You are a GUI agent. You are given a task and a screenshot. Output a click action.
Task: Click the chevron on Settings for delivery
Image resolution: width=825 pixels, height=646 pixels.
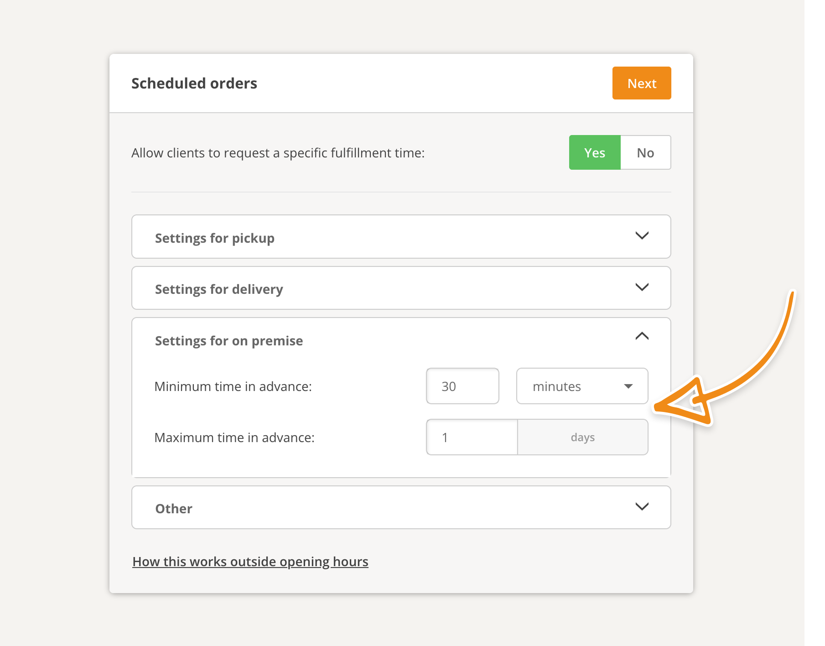pyautogui.click(x=642, y=287)
